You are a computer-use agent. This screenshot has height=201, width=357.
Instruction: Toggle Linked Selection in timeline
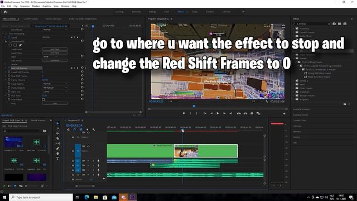click(x=81, y=130)
